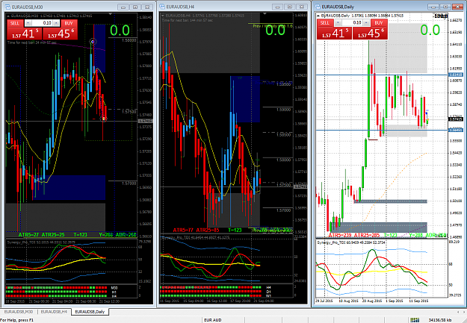Click the chart icon in H4 window title
Viewport: 467px width, 323px height.
tap(162, 7)
